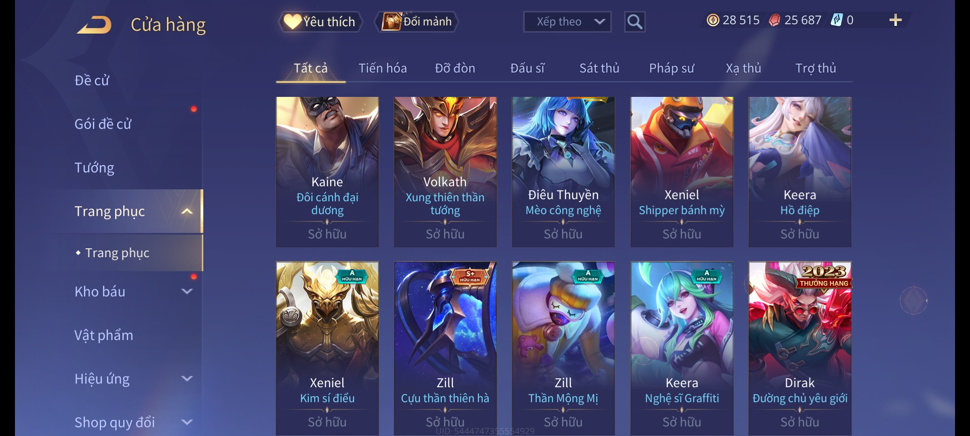Image resolution: width=970 pixels, height=436 pixels.
Task: Tap the red ruby currency icon
Action: click(x=774, y=20)
